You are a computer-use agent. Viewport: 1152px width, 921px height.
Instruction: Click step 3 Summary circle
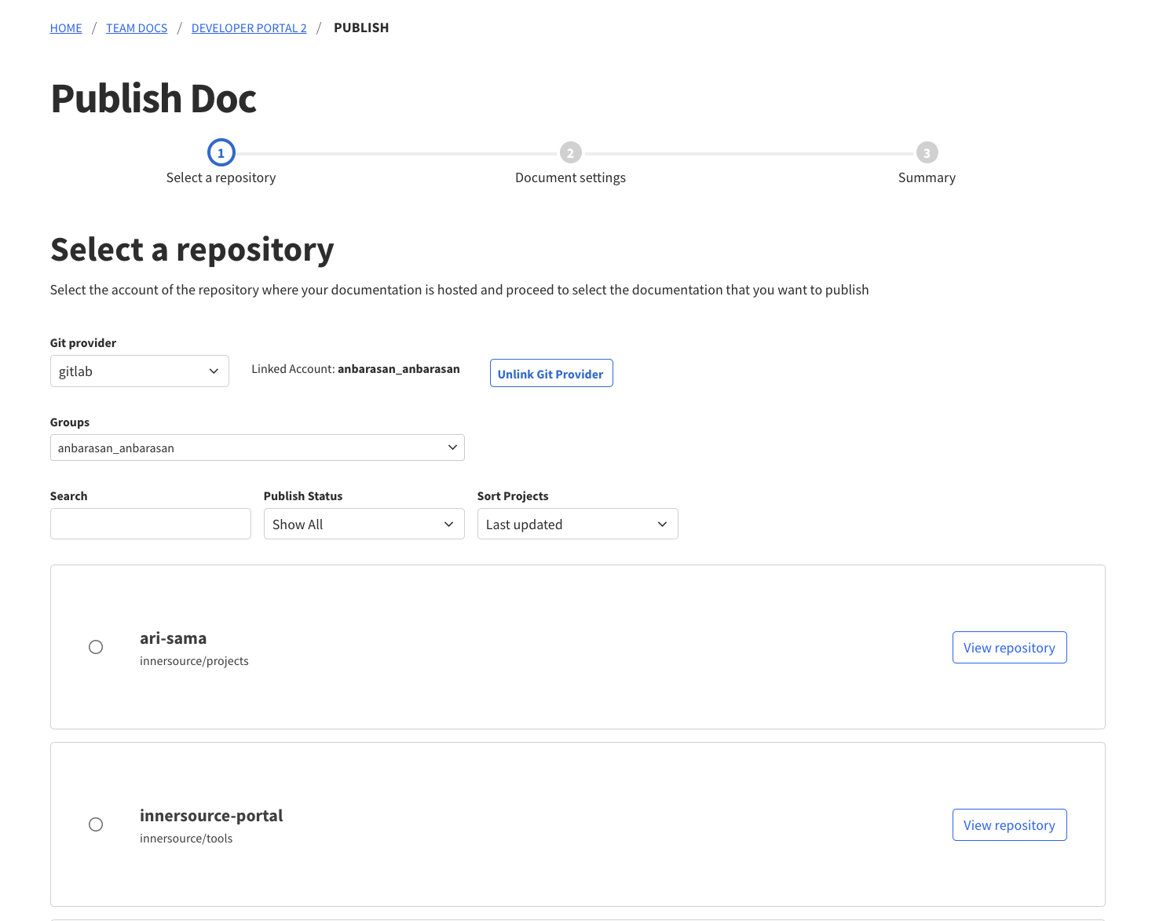click(x=927, y=152)
